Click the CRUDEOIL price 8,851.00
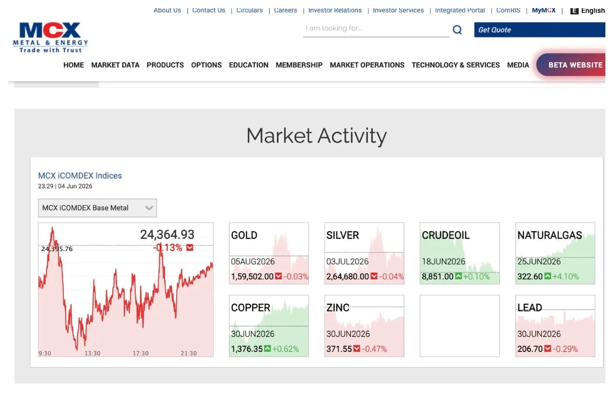 pos(437,276)
